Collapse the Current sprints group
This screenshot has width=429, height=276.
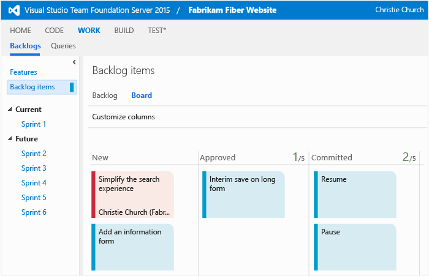coord(10,110)
